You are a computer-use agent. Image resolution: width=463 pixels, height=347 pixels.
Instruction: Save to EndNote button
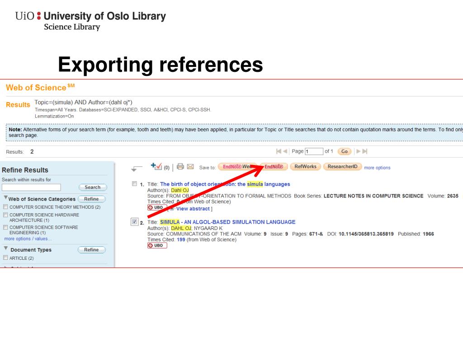pyautogui.click(x=274, y=167)
